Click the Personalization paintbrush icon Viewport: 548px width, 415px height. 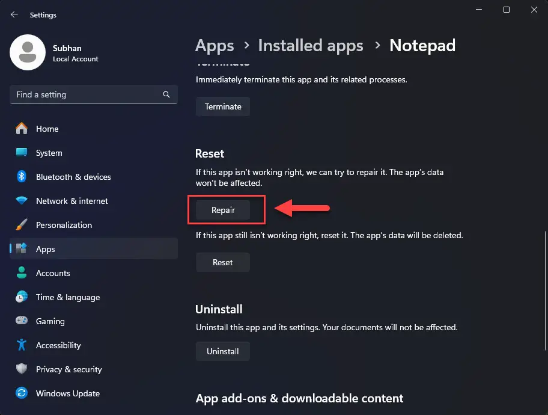point(22,225)
